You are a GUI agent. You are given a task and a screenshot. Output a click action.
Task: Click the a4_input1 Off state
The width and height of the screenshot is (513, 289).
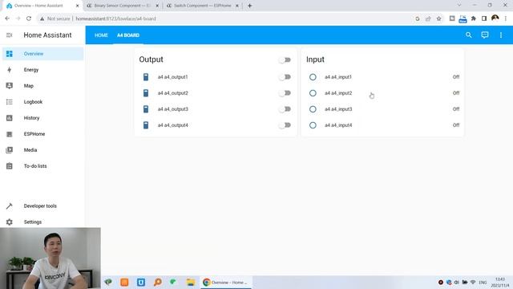pos(456,77)
